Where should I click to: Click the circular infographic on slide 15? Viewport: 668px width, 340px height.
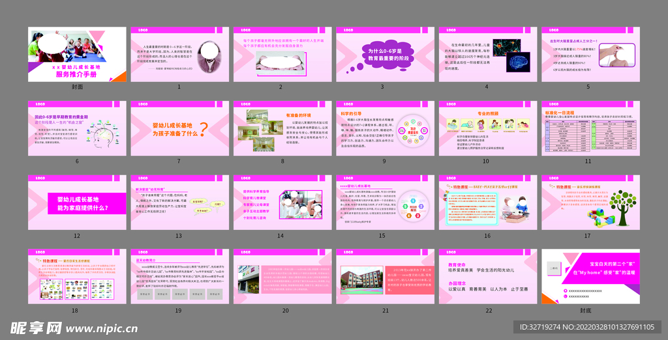[412, 206]
